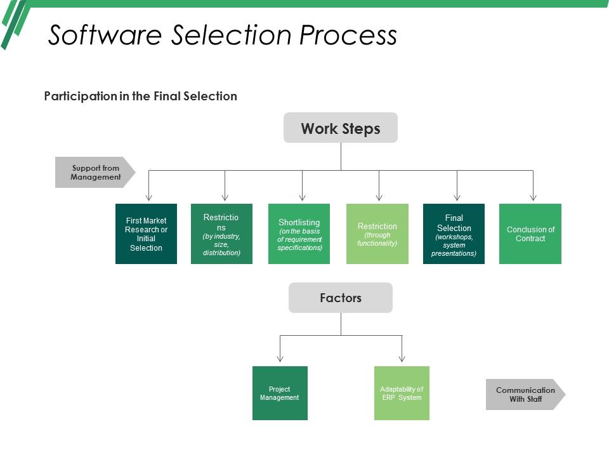Select the Restrictions by industry, size, distribution box
This screenshot has width=609, height=457.
[221, 234]
